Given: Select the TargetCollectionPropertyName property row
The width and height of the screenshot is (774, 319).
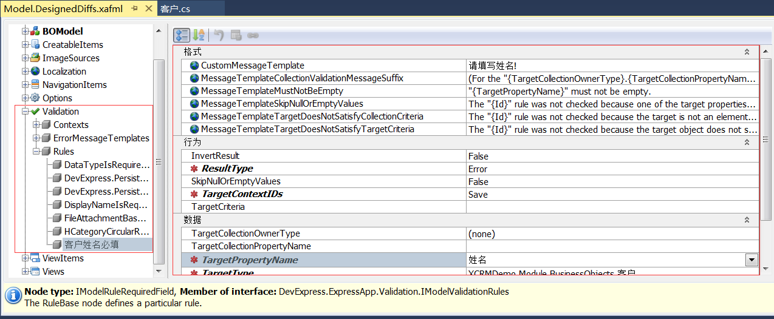Looking at the screenshot, I should click(x=470, y=246).
